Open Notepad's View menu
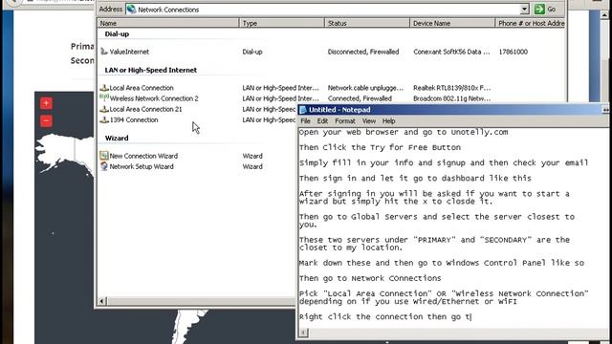This screenshot has height=344, width=612. pyautogui.click(x=369, y=121)
